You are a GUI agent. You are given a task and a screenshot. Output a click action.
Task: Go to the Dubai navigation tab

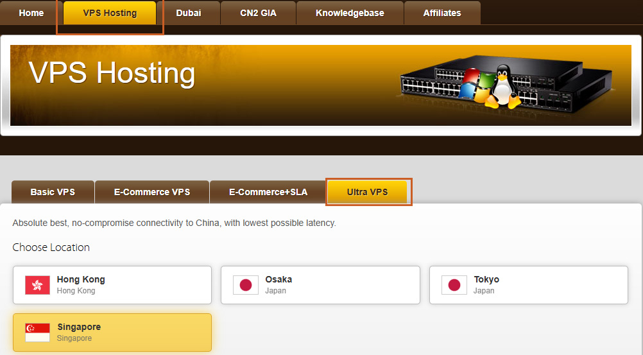coord(189,13)
